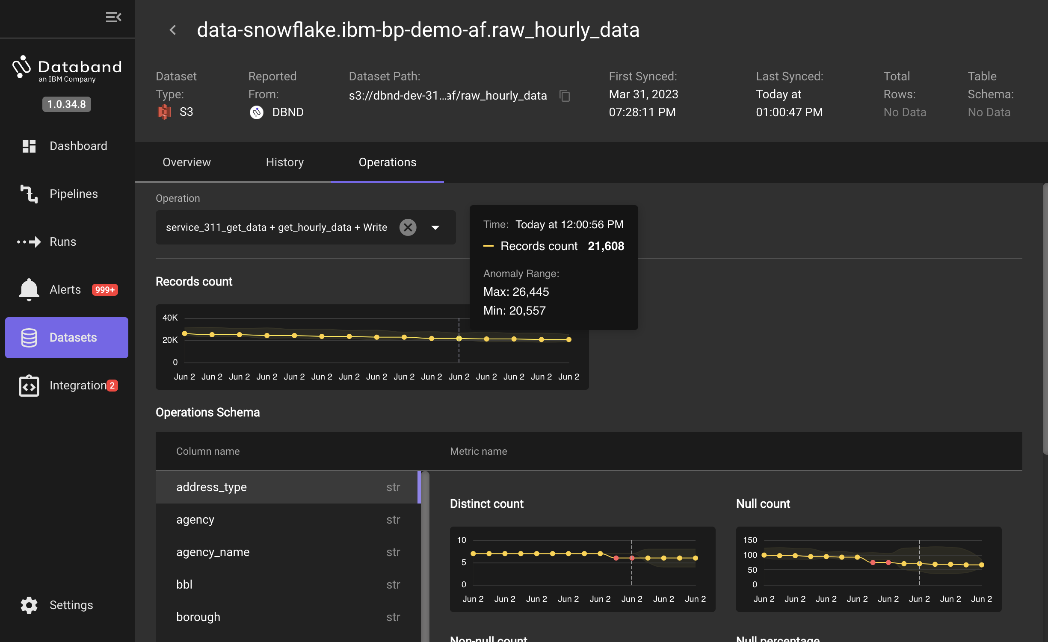Switch to the Overview tab

tap(187, 162)
